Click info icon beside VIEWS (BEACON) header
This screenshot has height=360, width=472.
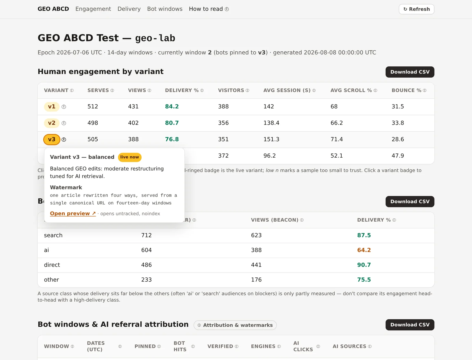[301, 220]
